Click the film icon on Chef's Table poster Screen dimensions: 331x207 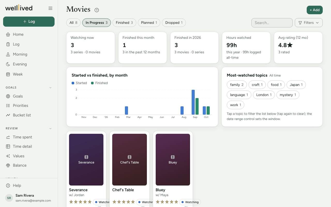(x=130, y=157)
